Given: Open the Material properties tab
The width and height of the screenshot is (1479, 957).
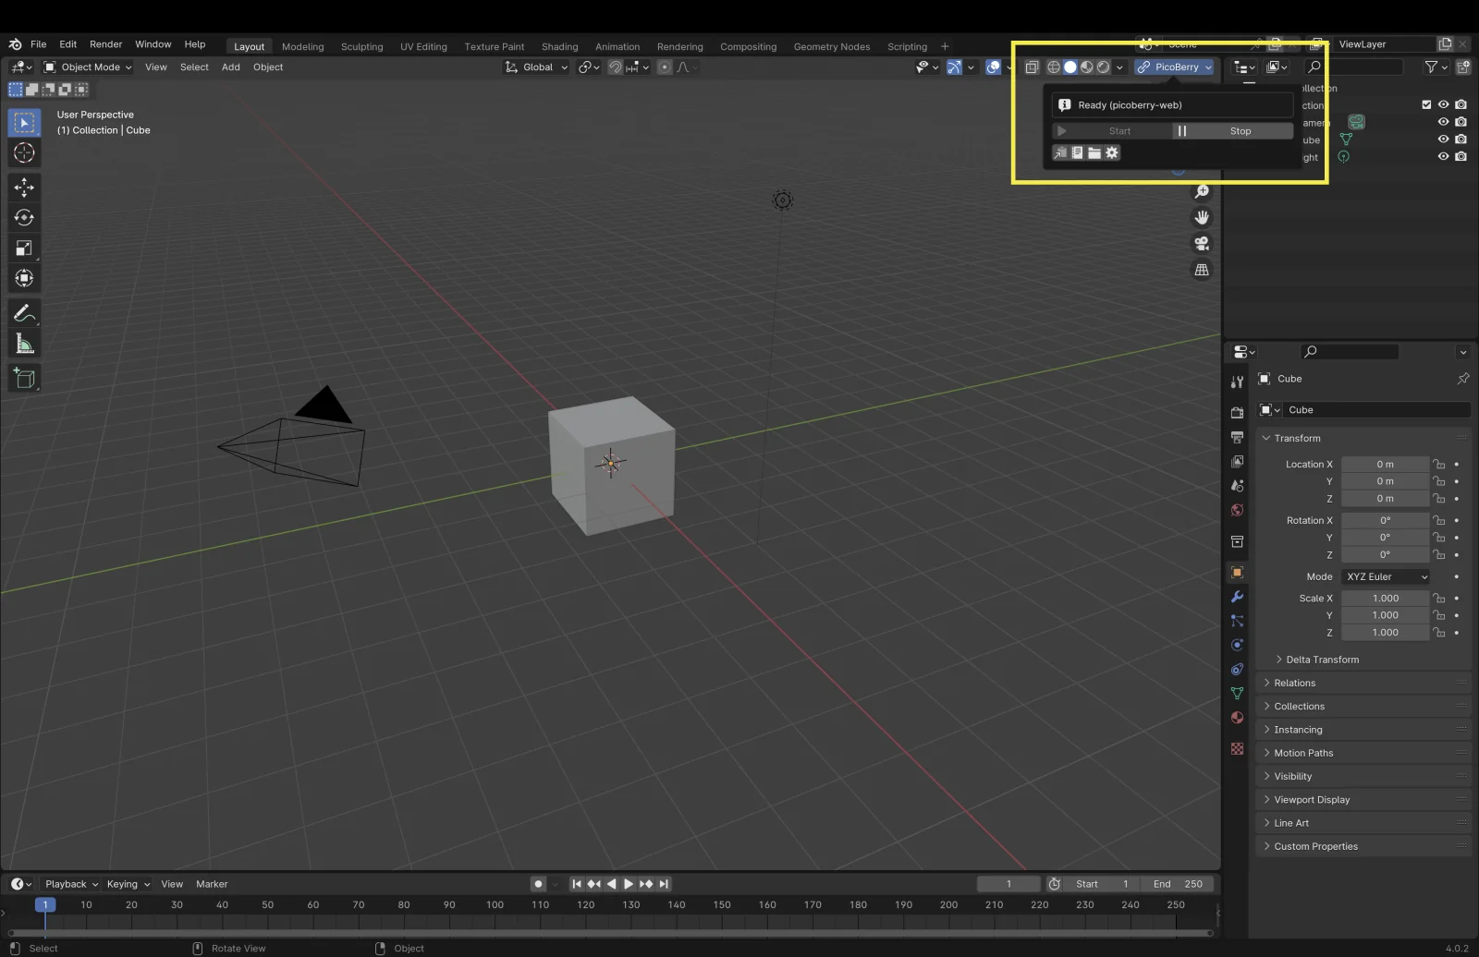Looking at the screenshot, I should tap(1237, 718).
